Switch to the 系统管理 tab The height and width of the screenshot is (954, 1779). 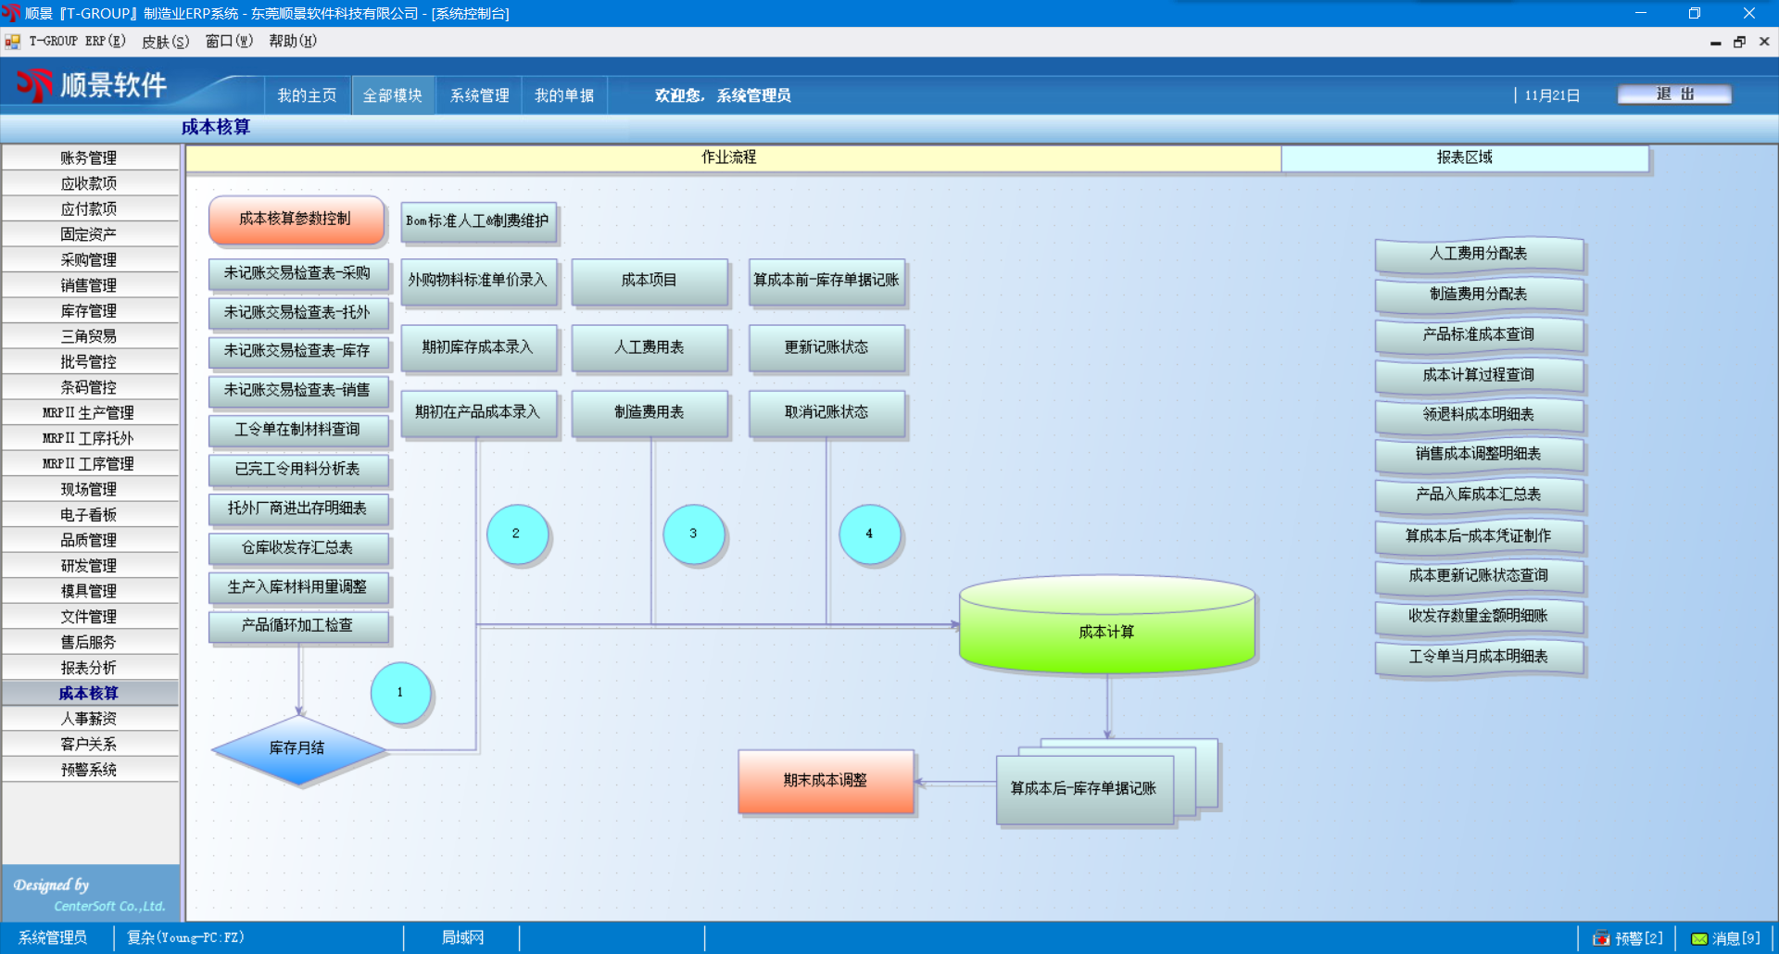pos(479,95)
